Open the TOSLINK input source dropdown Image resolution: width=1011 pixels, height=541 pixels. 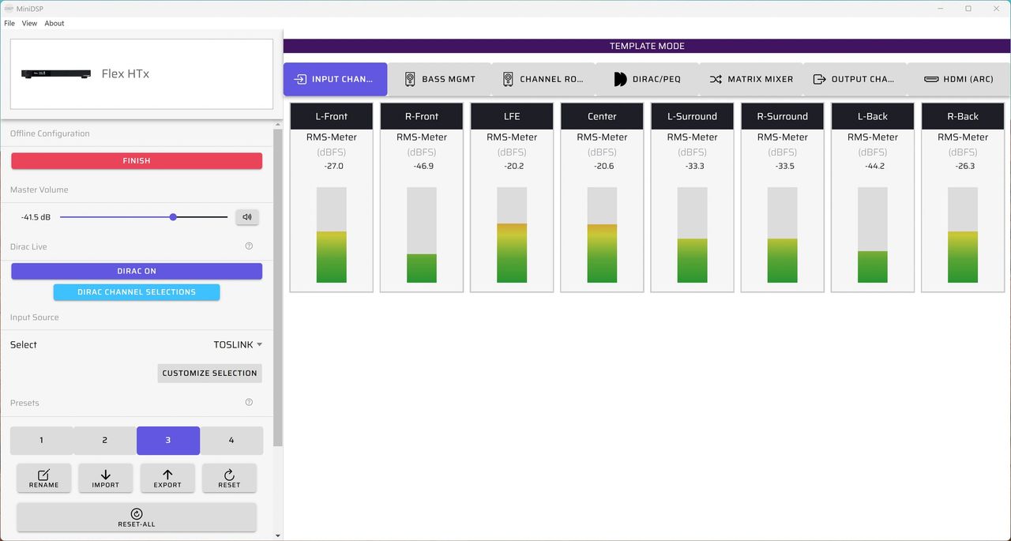point(238,344)
